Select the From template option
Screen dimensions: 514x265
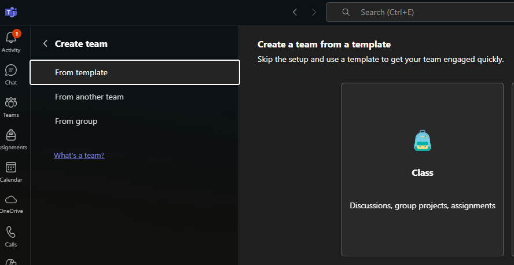coord(134,72)
